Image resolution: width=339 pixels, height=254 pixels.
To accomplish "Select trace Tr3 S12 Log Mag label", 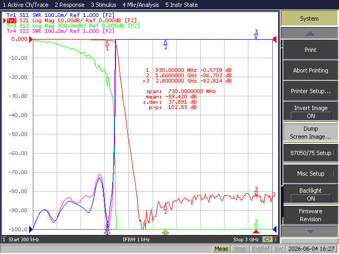I will [73, 26].
